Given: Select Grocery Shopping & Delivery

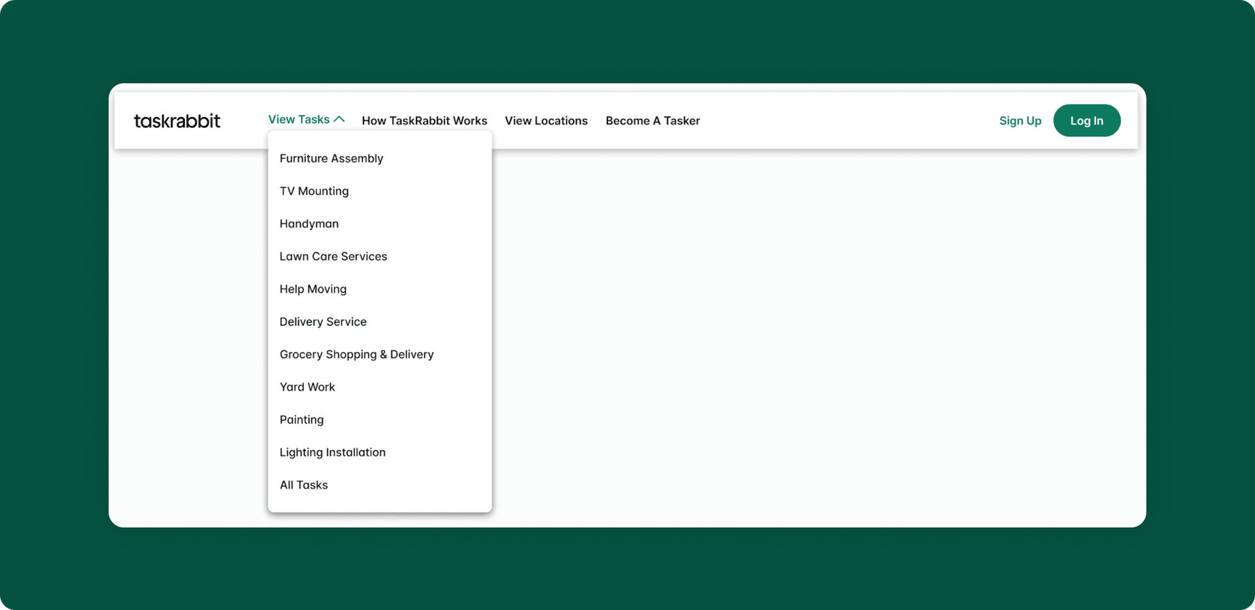Looking at the screenshot, I should (x=356, y=354).
